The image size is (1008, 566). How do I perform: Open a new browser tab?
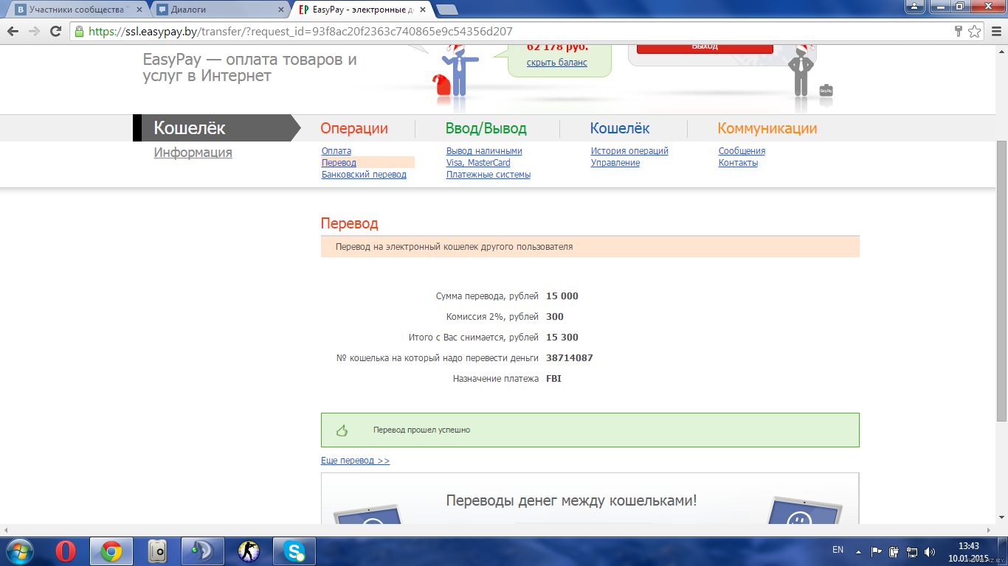tap(447, 10)
